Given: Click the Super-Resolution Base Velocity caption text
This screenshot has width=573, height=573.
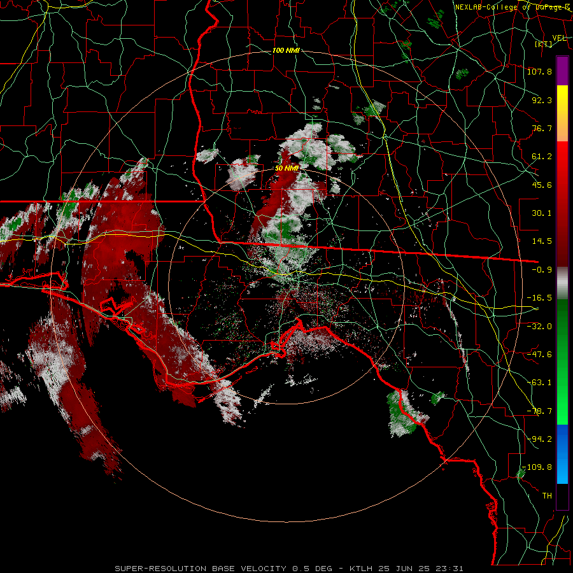Looking at the screenshot, I should coord(288,569).
